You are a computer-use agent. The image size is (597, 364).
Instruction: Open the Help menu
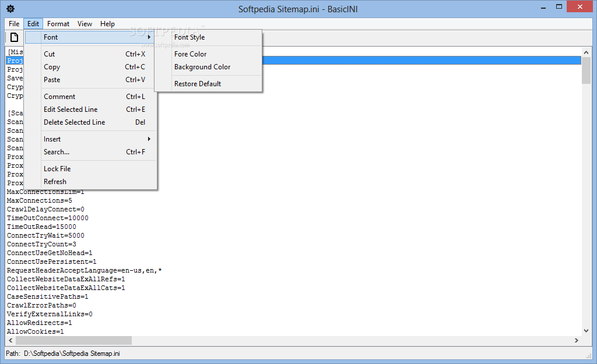[x=107, y=23]
